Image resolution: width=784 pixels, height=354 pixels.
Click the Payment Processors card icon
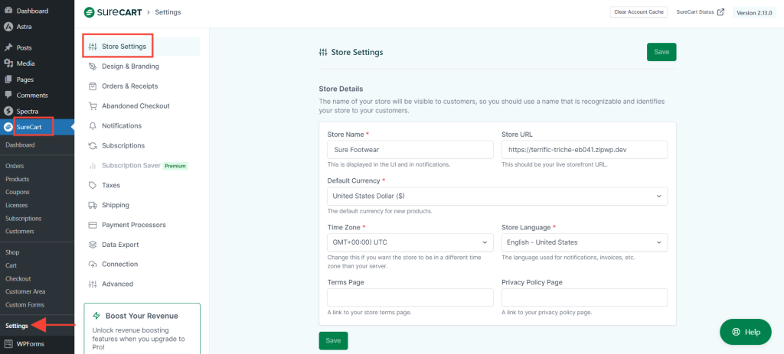93,225
